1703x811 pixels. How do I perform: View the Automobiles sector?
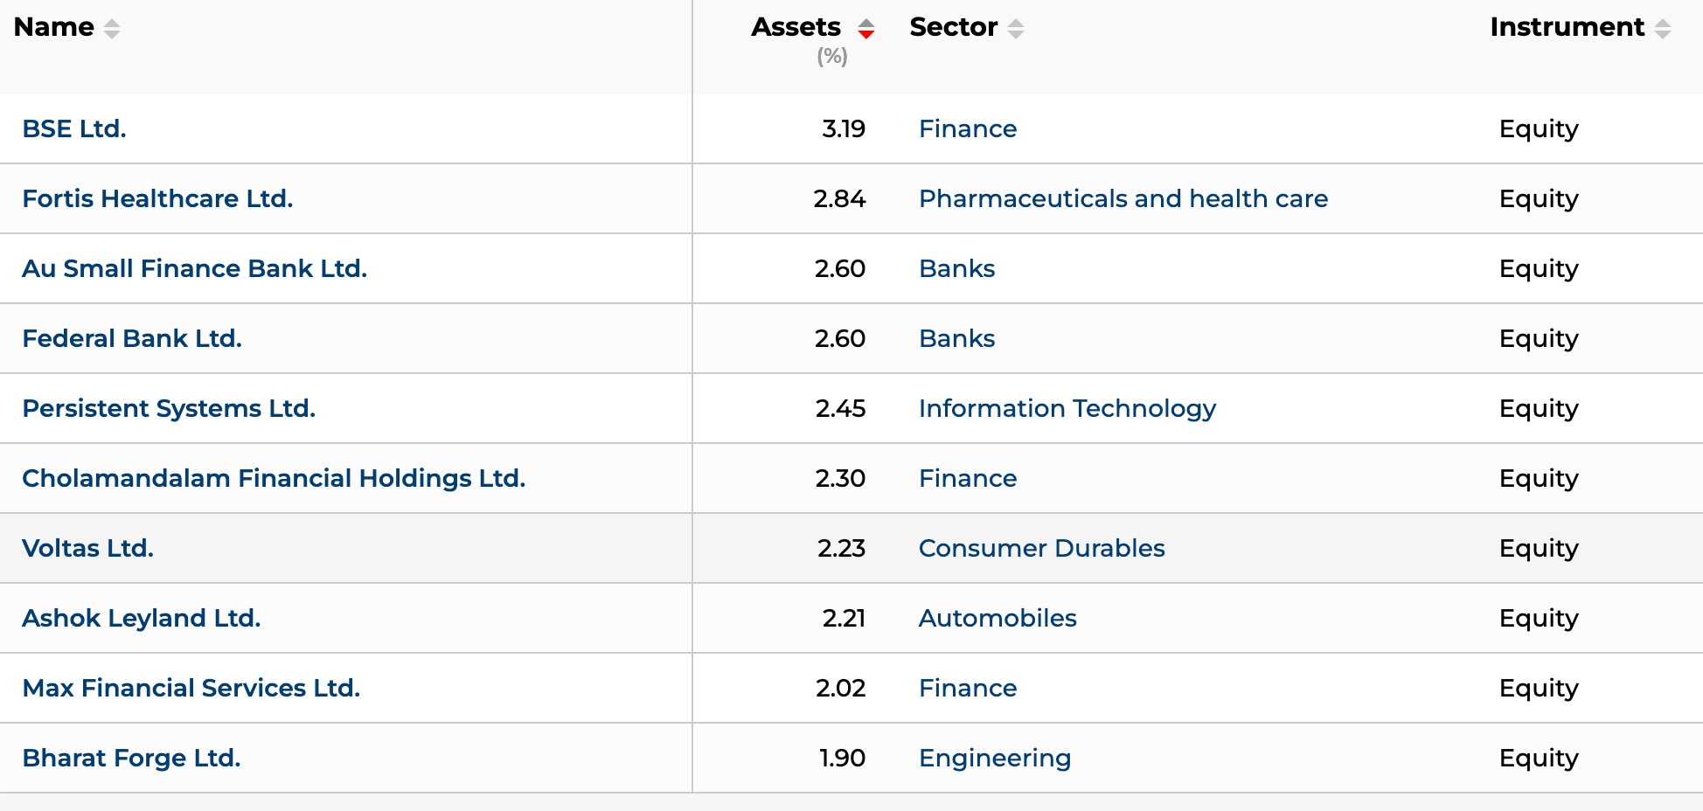997,618
